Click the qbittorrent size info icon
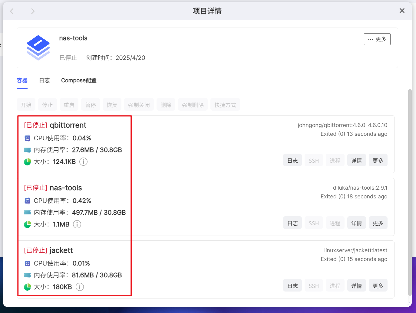 84,162
